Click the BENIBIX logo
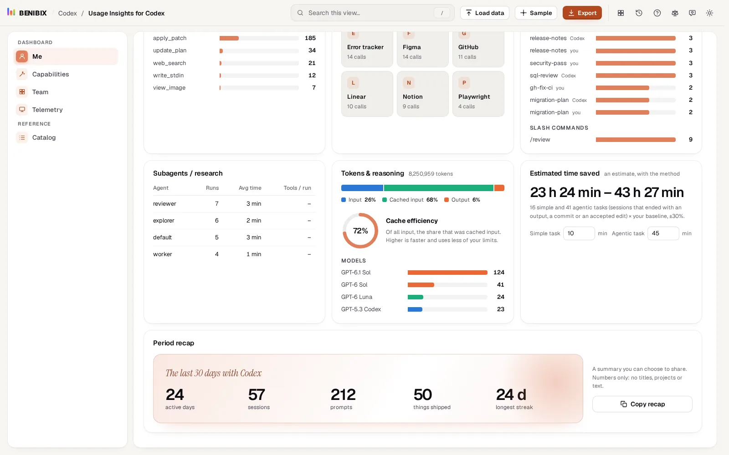The width and height of the screenshot is (729, 455). click(x=27, y=13)
